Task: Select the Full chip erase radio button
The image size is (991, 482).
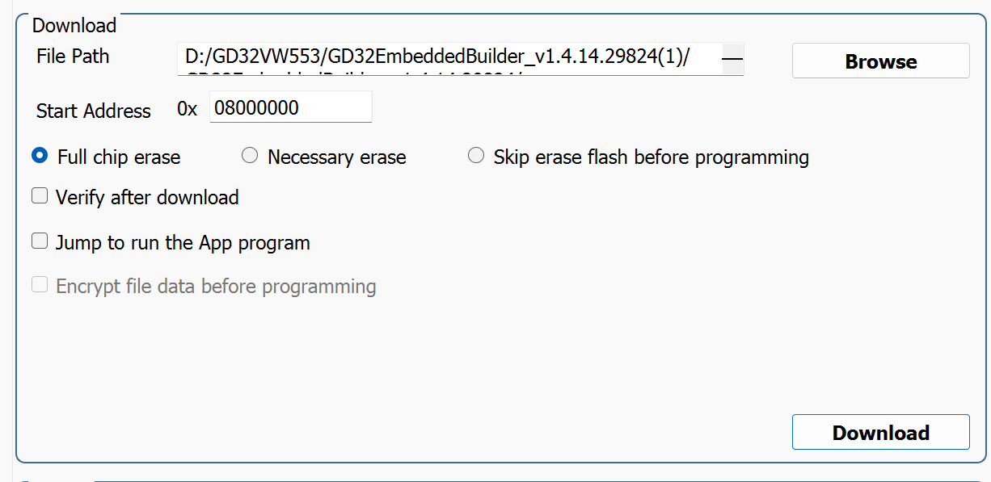Action: click(x=40, y=156)
